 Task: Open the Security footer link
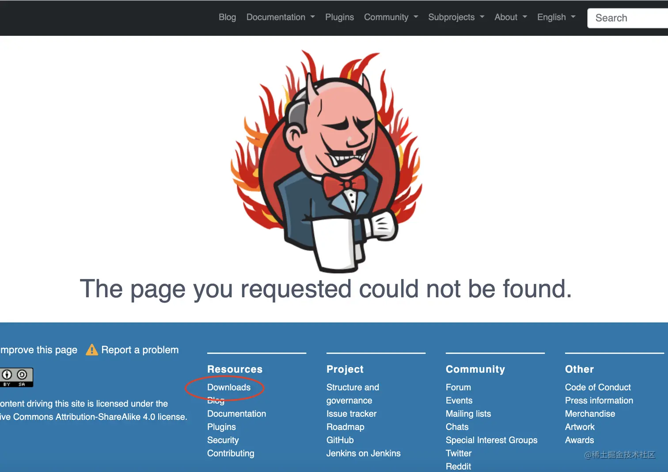click(x=223, y=440)
